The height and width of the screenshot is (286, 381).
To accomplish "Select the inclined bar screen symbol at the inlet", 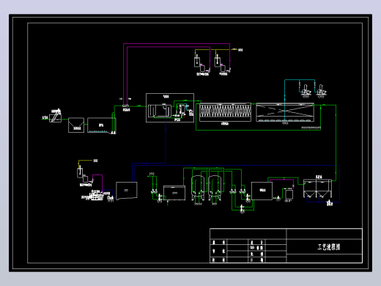I will click(x=56, y=116).
